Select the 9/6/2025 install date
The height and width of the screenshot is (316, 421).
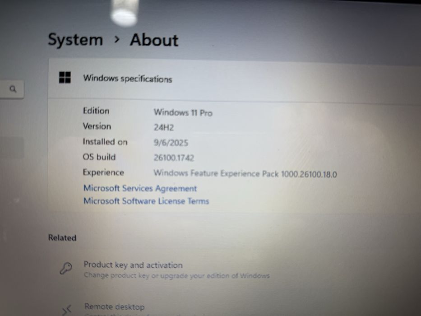pos(171,143)
